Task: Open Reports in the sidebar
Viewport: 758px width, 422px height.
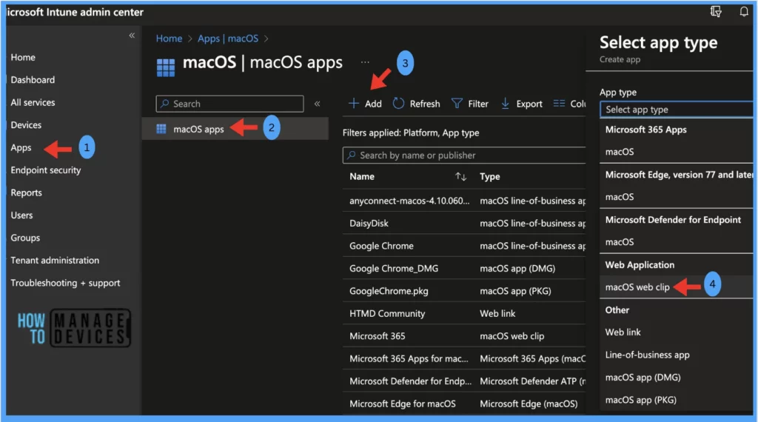Action: point(26,192)
